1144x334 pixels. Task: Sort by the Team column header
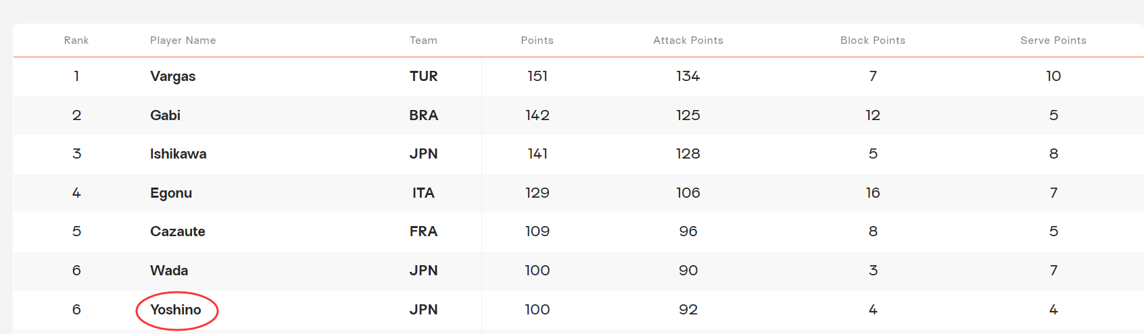click(x=423, y=40)
